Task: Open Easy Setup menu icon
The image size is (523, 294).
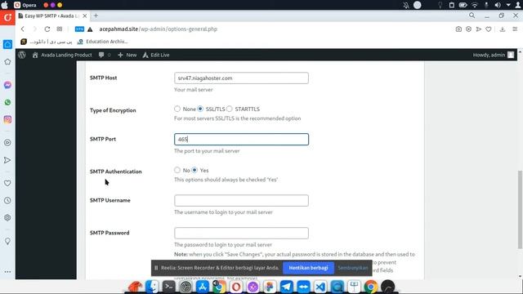Action: pos(515,29)
